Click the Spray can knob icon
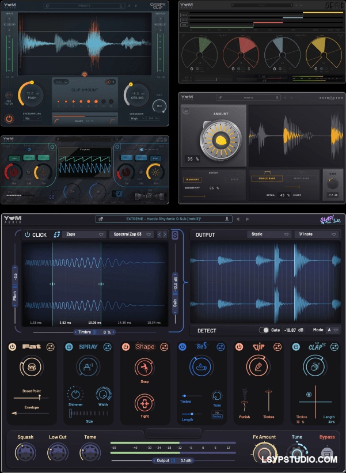 tap(88, 367)
